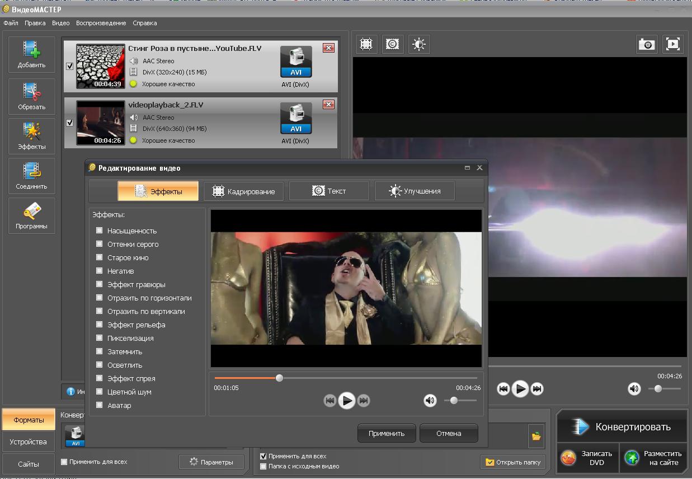Uncheck the Стинг video in the file list
This screenshot has width=692, height=479.
(70, 66)
